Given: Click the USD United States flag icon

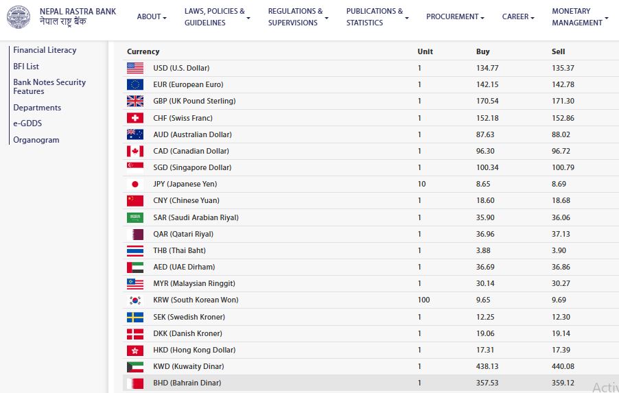Looking at the screenshot, I should tap(135, 68).
